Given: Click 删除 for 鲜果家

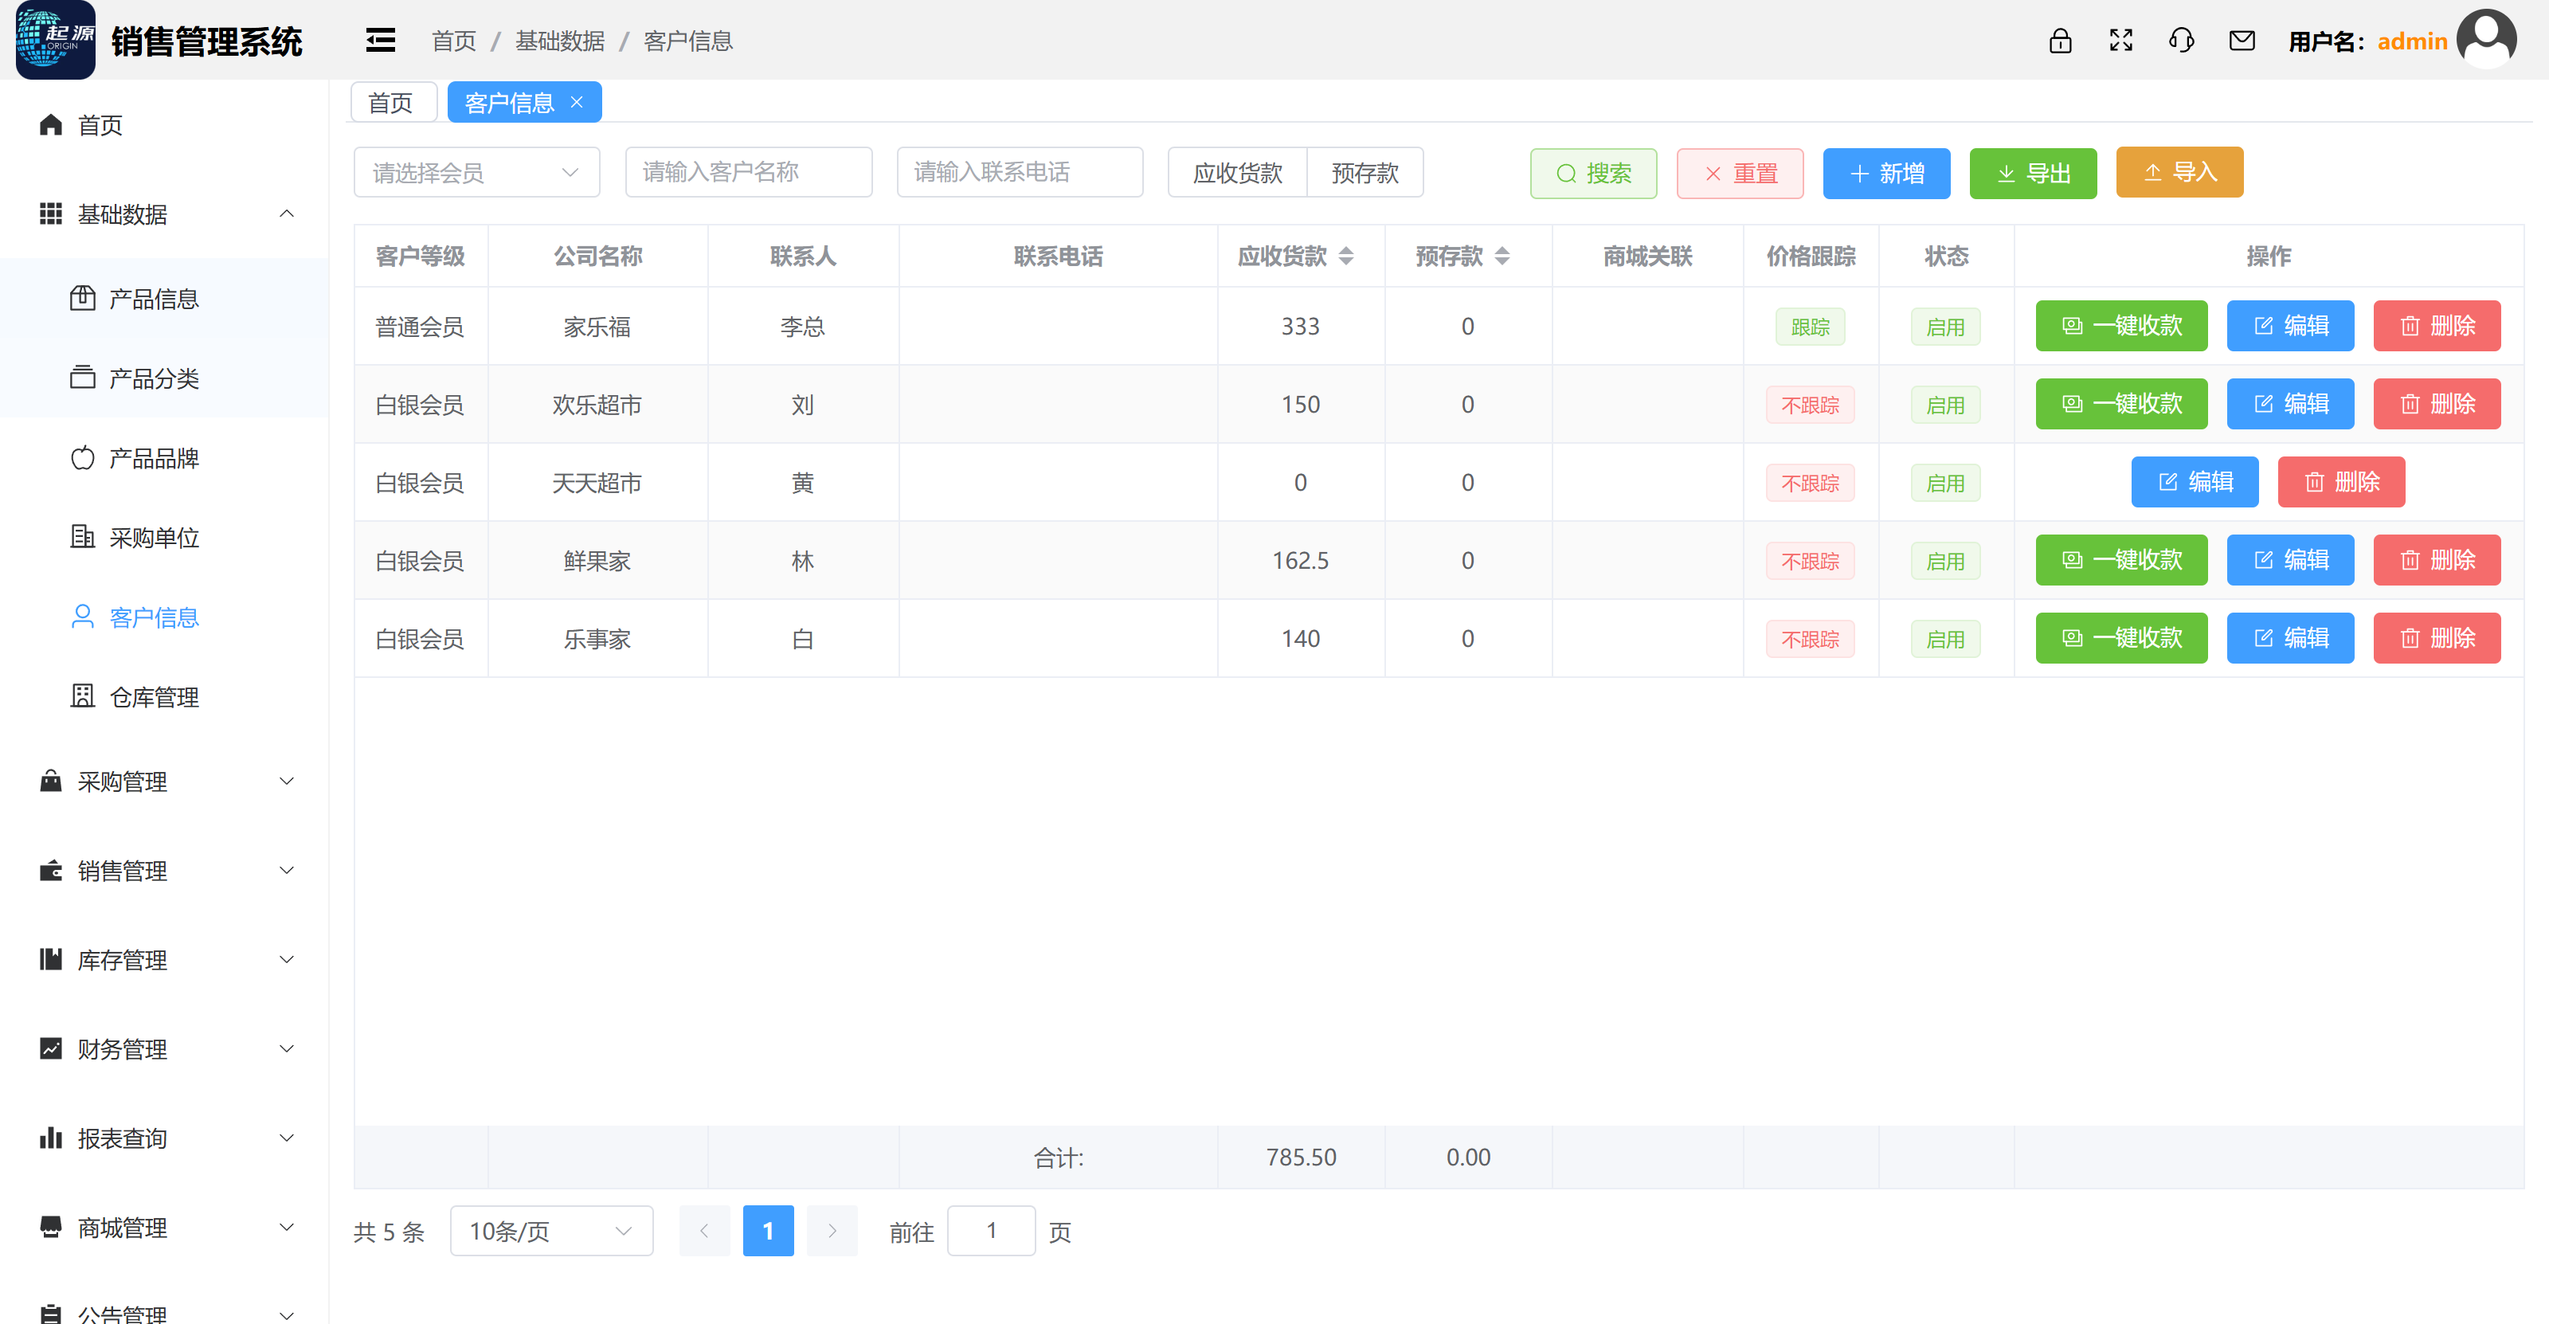Looking at the screenshot, I should coord(2437,560).
